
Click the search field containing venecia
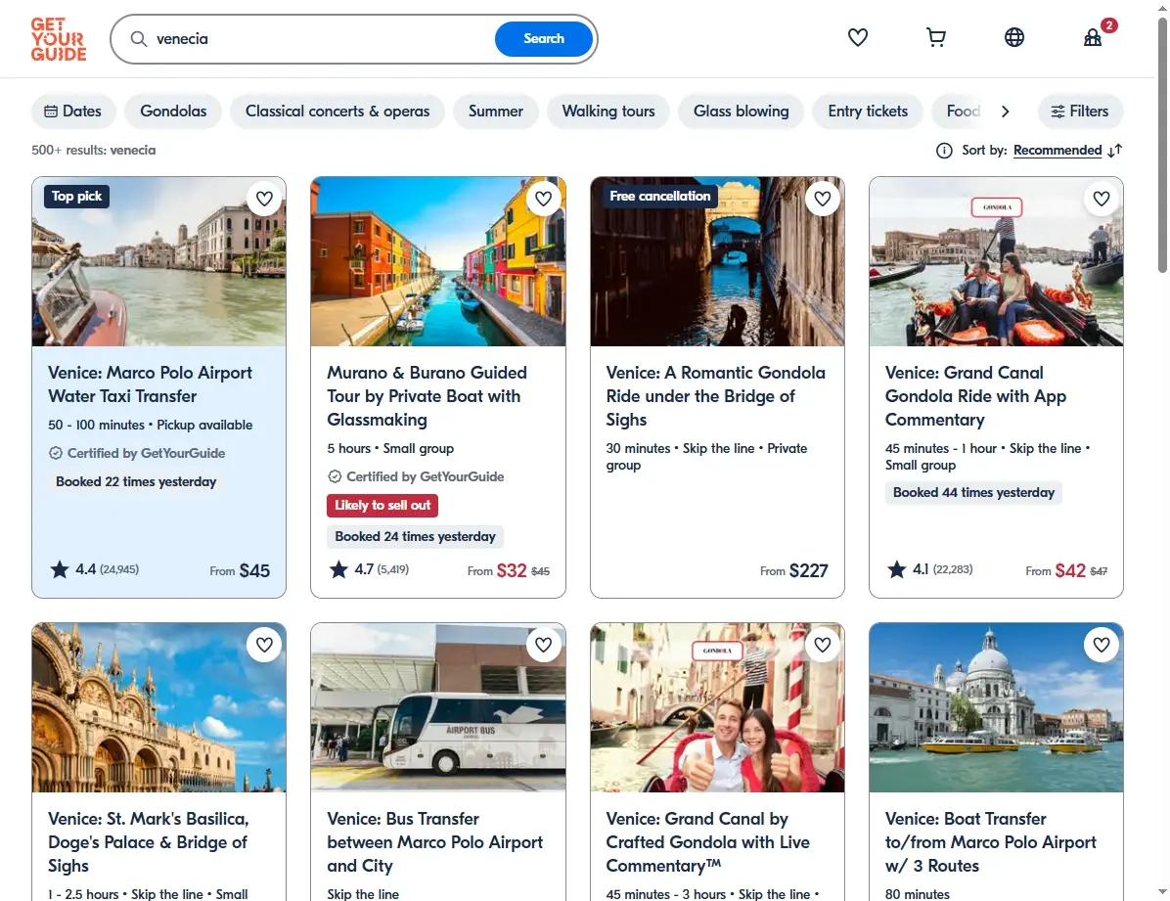click(321, 39)
